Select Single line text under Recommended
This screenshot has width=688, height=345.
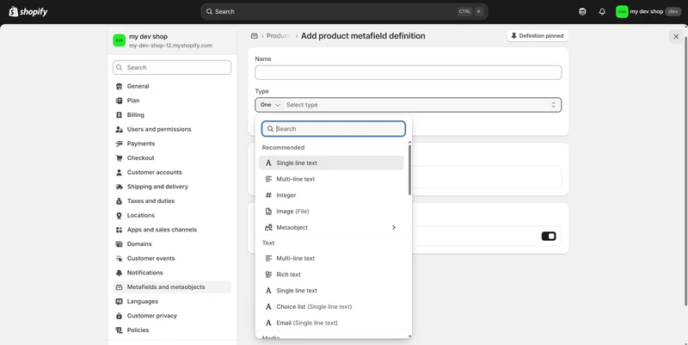click(x=331, y=163)
